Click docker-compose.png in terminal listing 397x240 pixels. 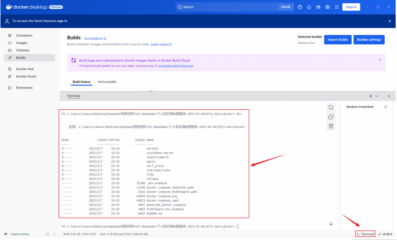(162, 196)
